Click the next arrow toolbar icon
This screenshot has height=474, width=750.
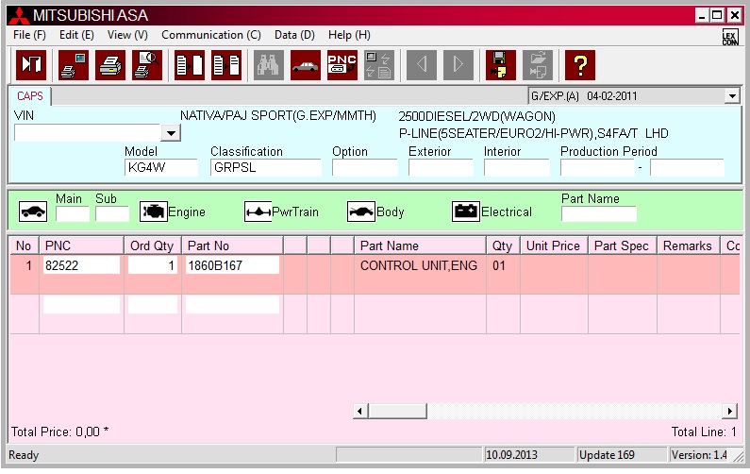coord(458,65)
